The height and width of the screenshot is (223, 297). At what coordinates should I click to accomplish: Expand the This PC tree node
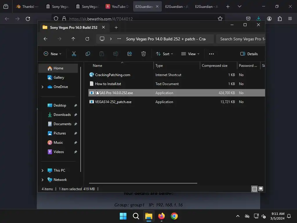[42, 170]
